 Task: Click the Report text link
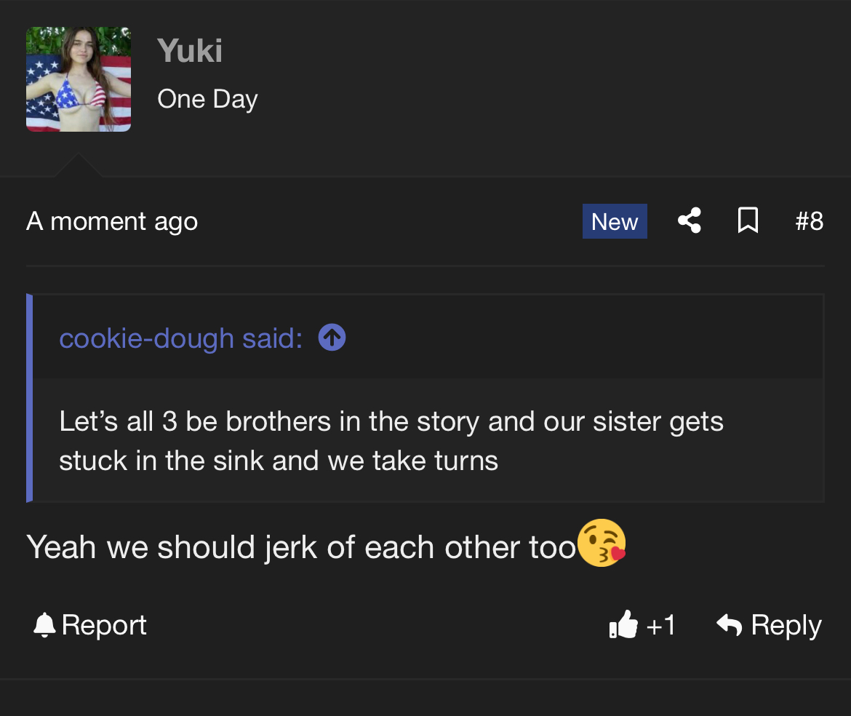[x=104, y=625]
